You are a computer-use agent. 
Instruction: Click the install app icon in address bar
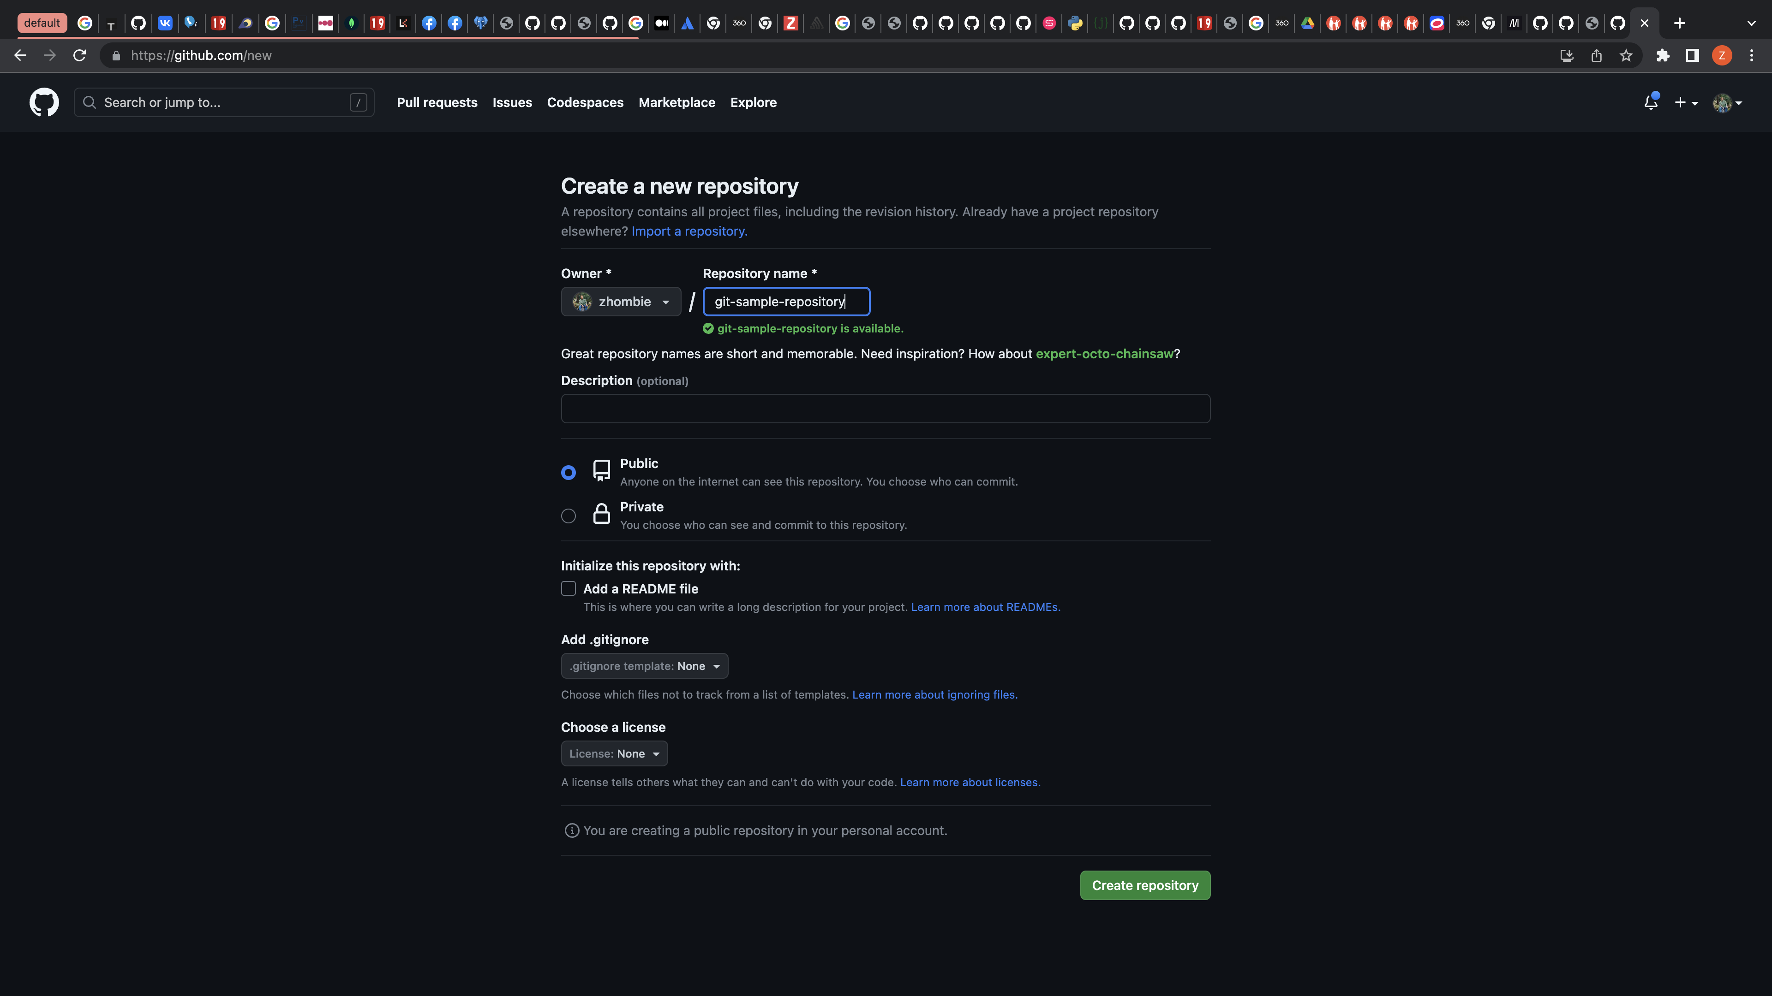tap(1566, 56)
